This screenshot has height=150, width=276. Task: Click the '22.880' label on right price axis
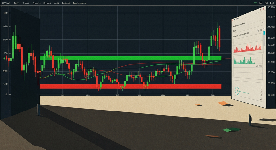(x=271, y=45)
